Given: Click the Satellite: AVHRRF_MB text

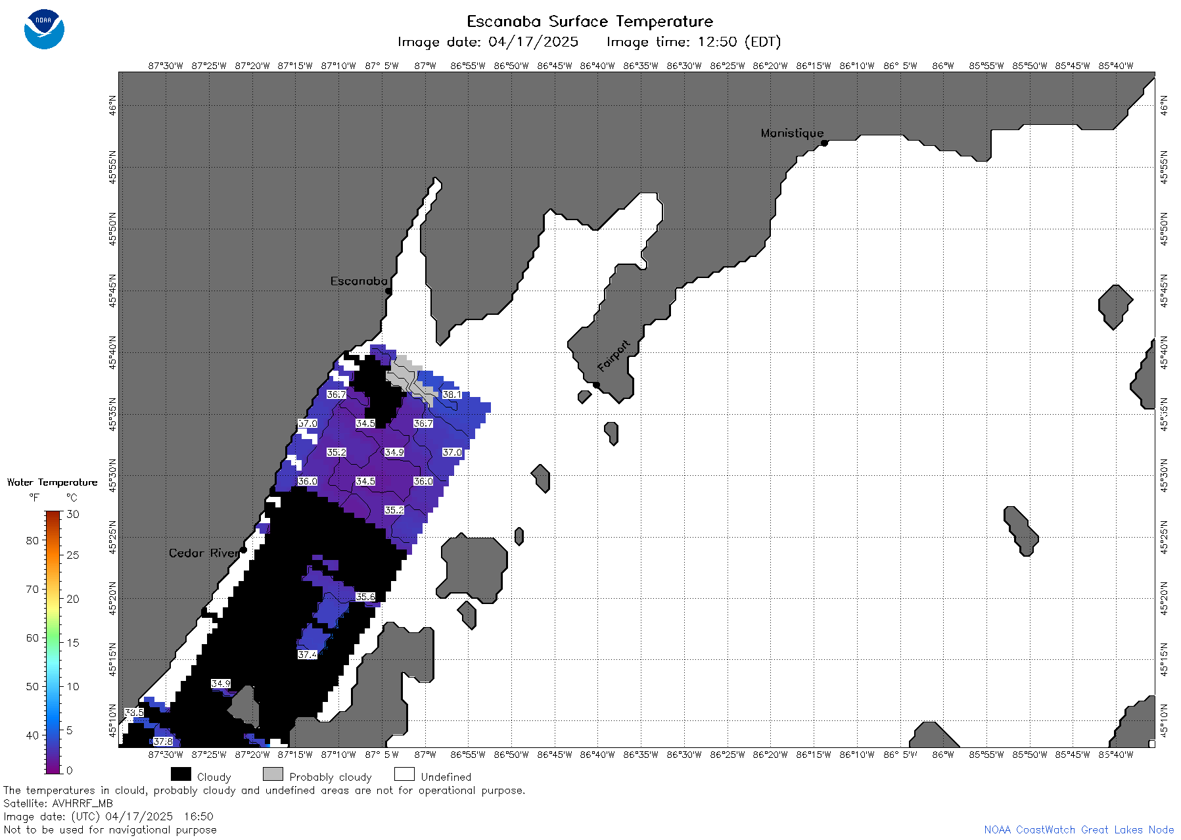Looking at the screenshot, I should pyautogui.click(x=58, y=803).
